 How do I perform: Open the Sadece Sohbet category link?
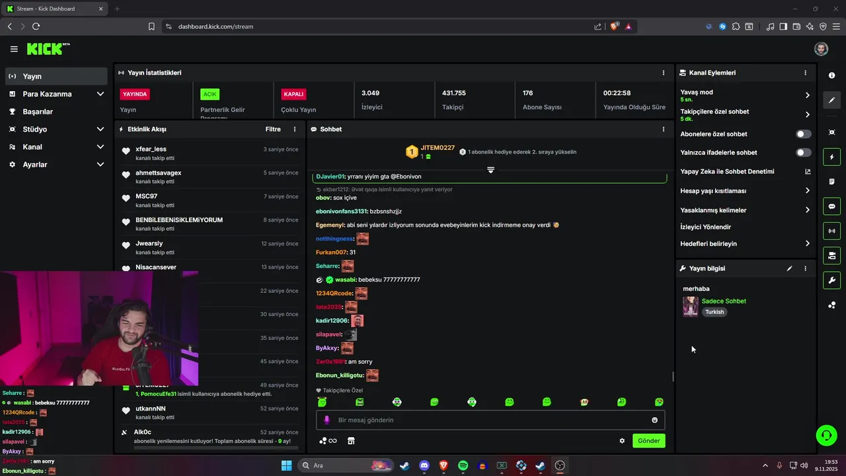[724, 301]
